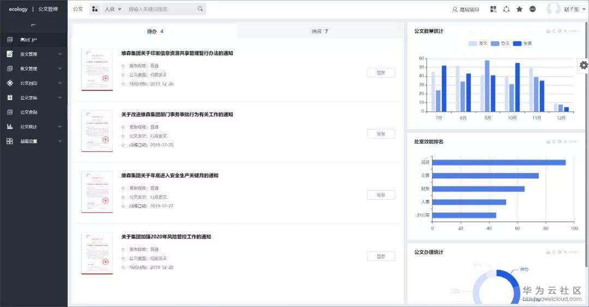
Task: Toggle the 办文 legend swatch
Action: pos(495,44)
